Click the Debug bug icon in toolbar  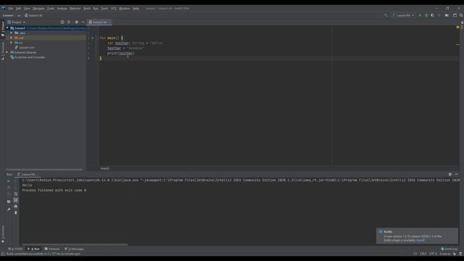point(426,15)
